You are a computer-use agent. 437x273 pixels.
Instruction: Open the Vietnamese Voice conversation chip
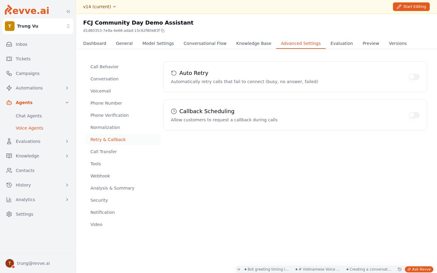[x=318, y=269]
